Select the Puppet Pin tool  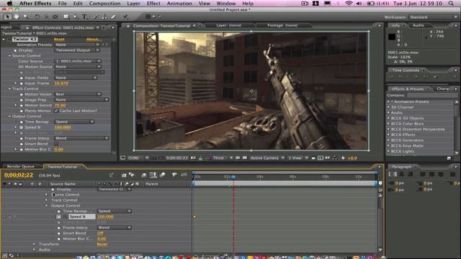pyautogui.click(x=125, y=17)
